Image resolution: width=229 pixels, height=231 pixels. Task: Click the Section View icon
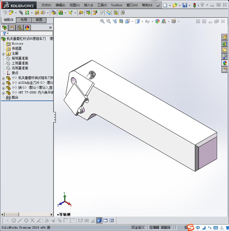click(121, 21)
